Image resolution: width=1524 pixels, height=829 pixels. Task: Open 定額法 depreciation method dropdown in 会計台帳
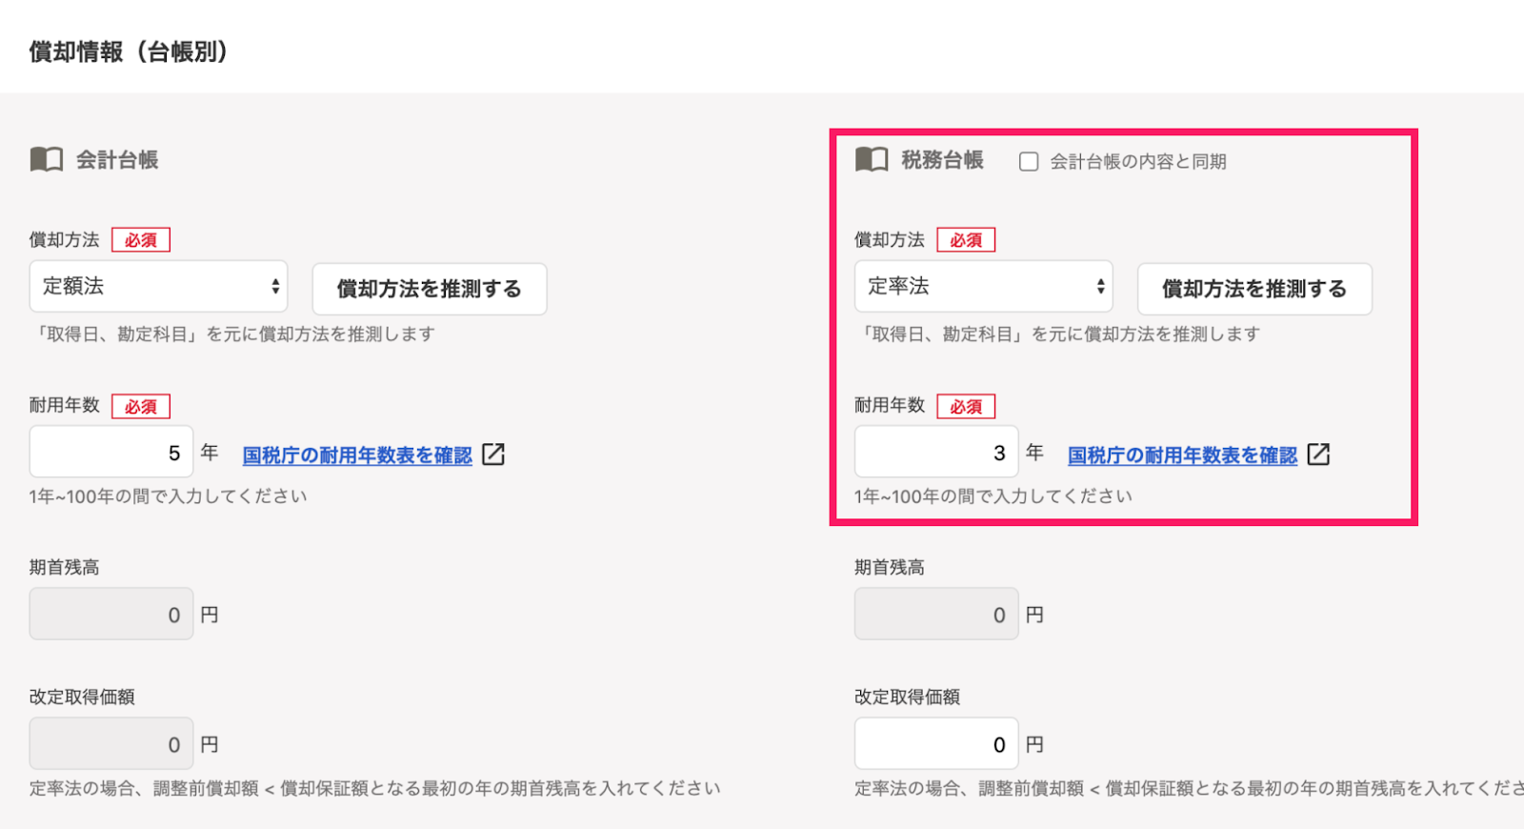[x=158, y=286]
